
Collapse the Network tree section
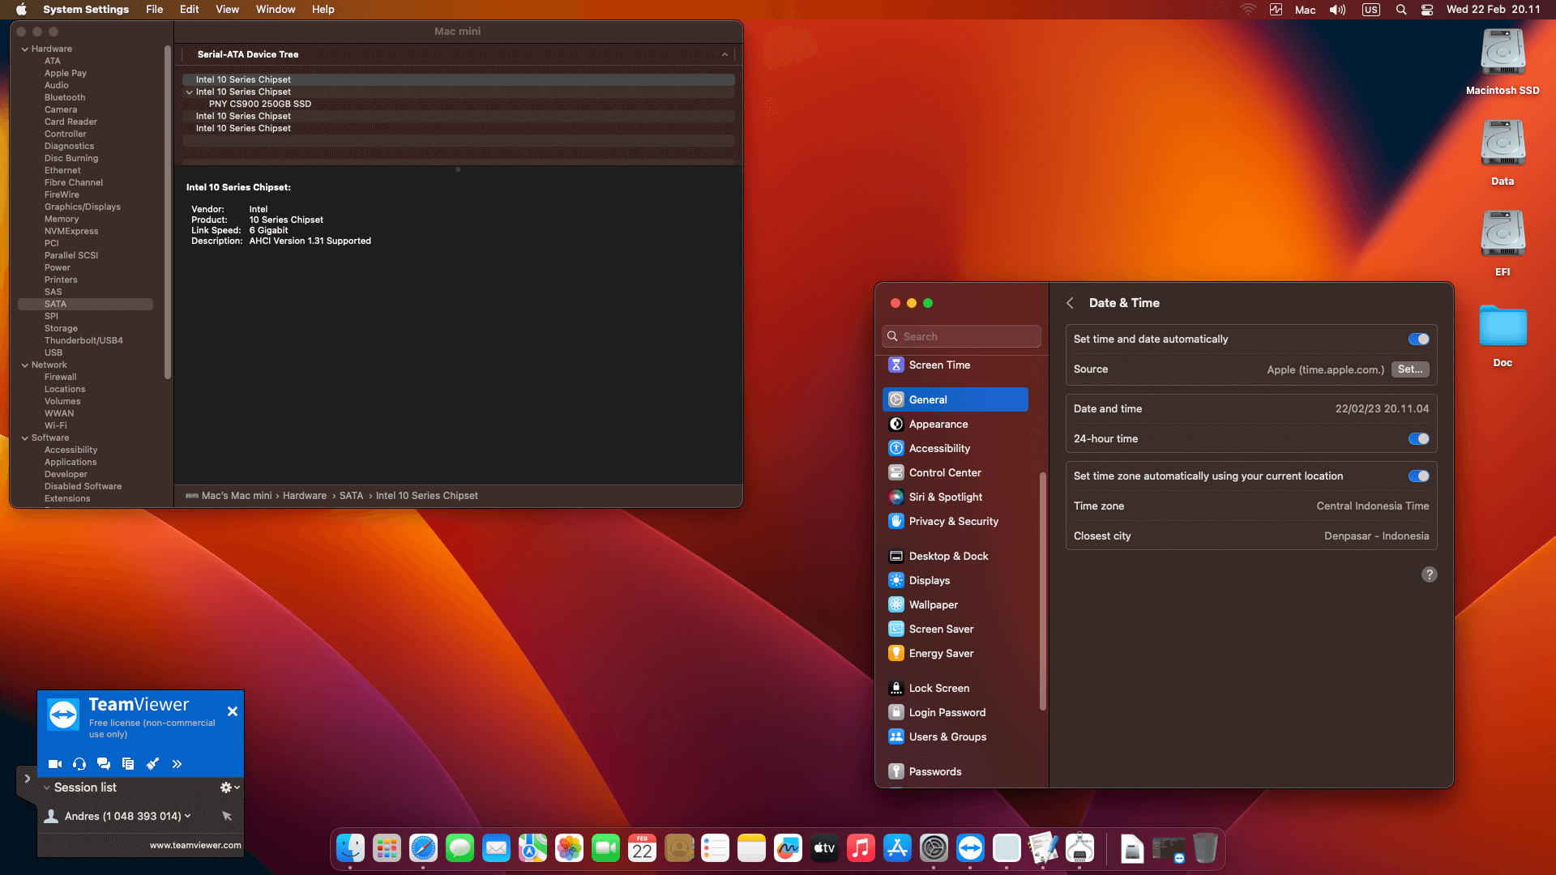click(24, 365)
